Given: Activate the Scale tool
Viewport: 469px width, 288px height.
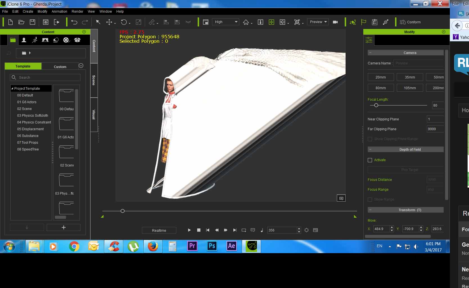Looking at the screenshot, I should point(138,22).
